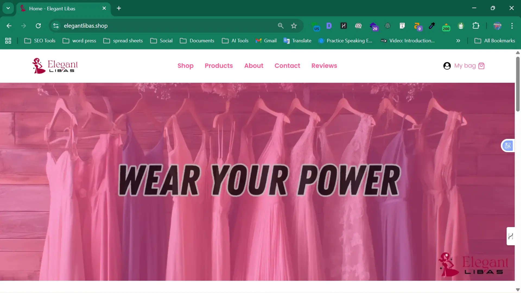Click the shopping bag icon
The image size is (521, 293).
click(x=481, y=66)
